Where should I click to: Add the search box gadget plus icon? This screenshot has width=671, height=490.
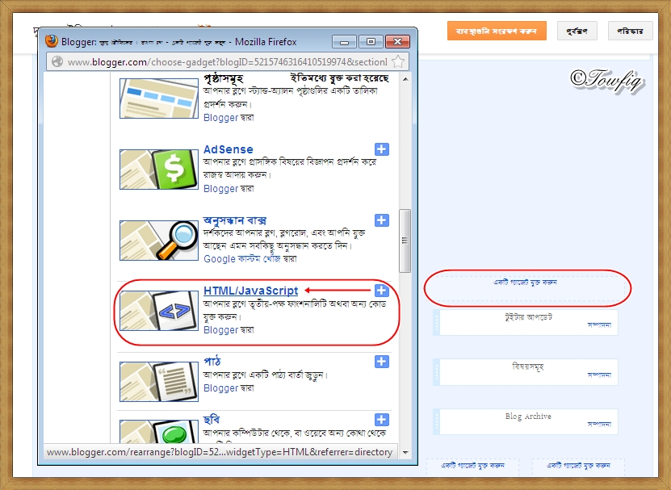coord(382,220)
